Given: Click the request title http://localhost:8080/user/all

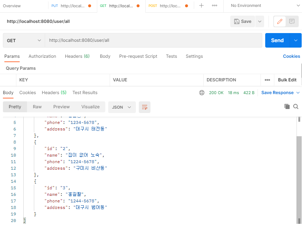Looking at the screenshot, I should (x=38, y=21).
